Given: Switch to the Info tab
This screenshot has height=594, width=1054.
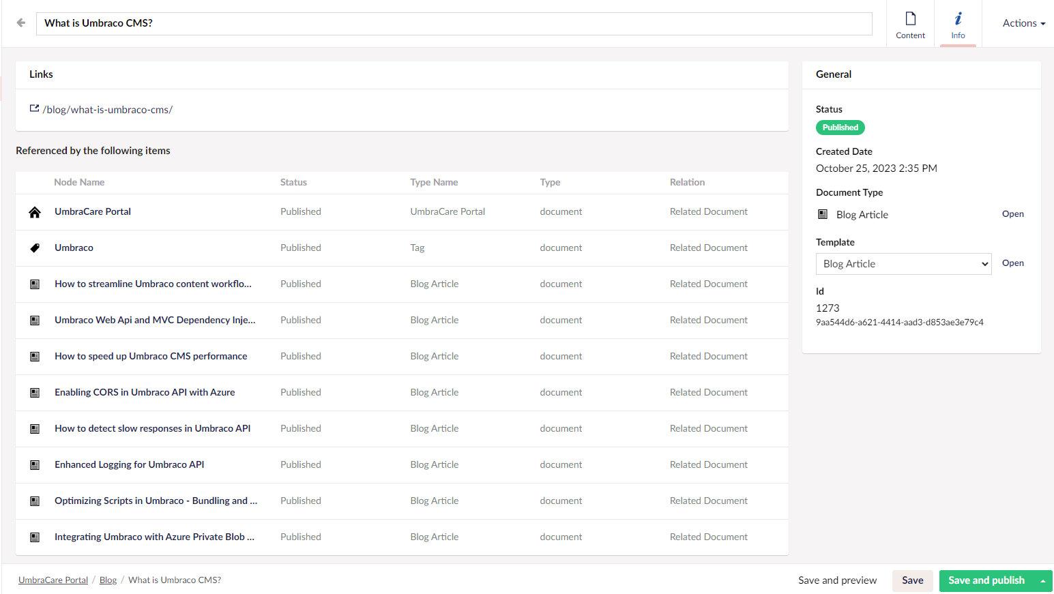Looking at the screenshot, I should pyautogui.click(x=958, y=24).
